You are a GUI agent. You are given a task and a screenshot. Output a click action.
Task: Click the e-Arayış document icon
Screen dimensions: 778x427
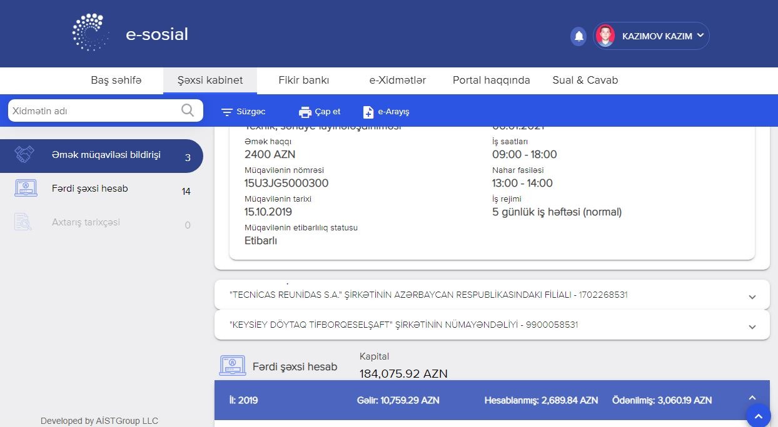click(368, 112)
